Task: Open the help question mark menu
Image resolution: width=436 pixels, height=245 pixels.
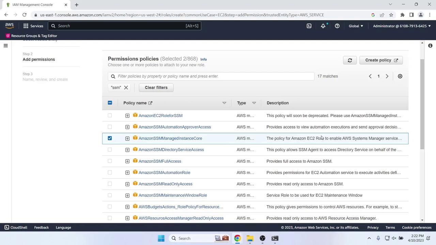Action: click(x=337, y=26)
